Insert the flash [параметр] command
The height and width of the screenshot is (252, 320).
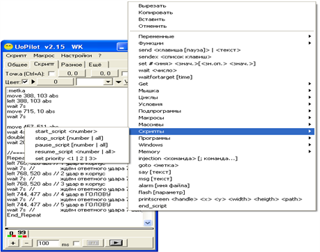pyautogui.click(x=221, y=192)
